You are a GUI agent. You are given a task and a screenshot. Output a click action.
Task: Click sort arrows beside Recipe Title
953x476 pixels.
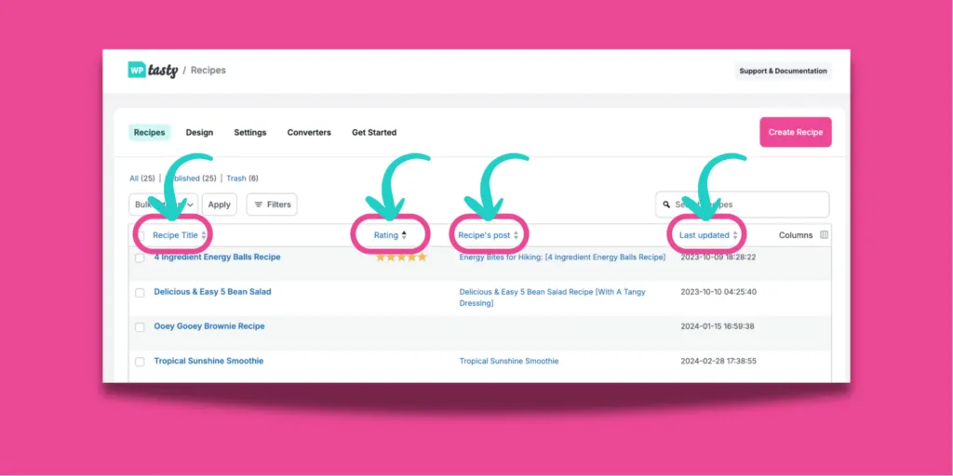pyautogui.click(x=204, y=235)
